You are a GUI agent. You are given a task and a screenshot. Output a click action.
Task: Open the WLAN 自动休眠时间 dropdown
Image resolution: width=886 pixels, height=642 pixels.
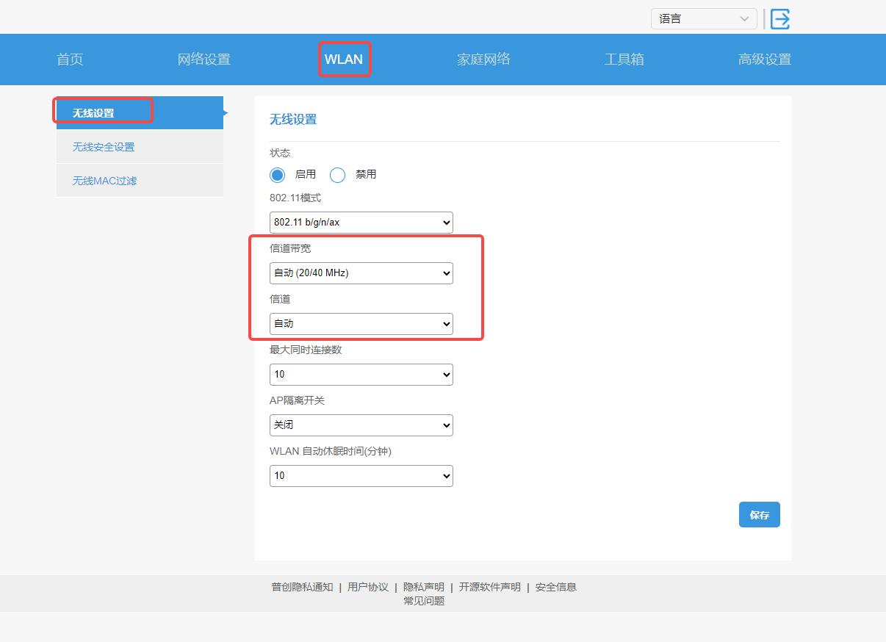[x=361, y=476]
